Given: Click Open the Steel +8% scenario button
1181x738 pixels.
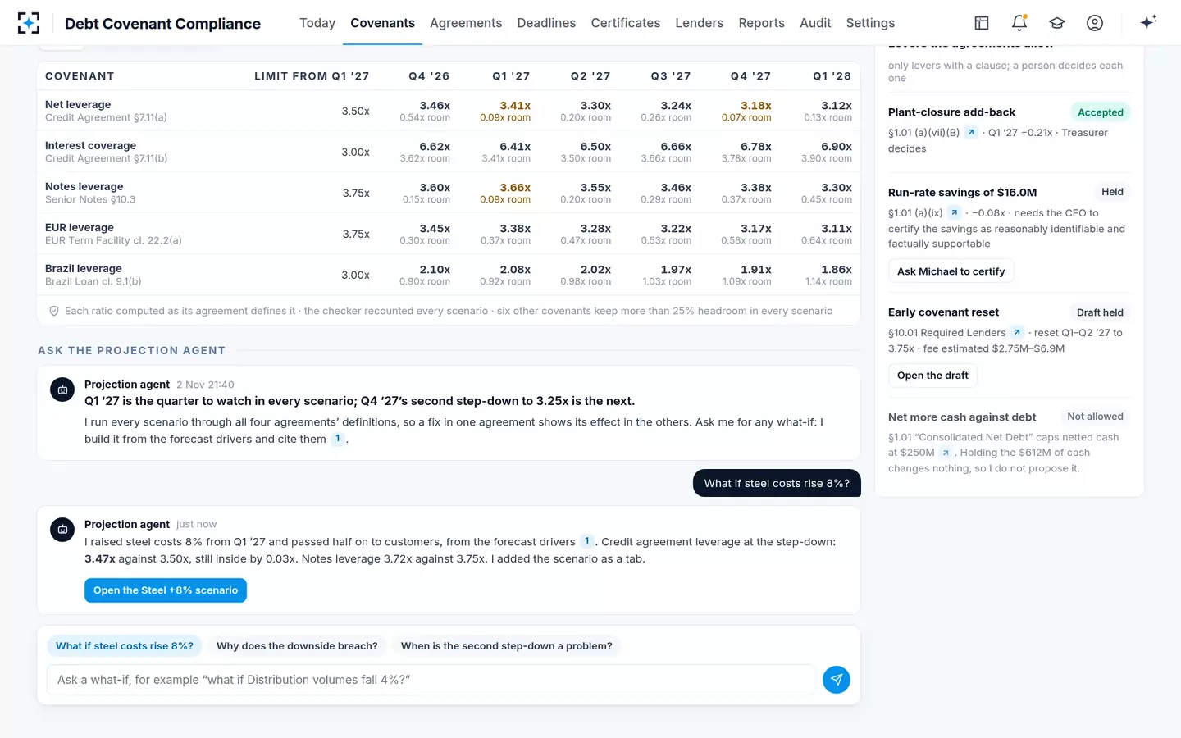Looking at the screenshot, I should click(x=166, y=590).
